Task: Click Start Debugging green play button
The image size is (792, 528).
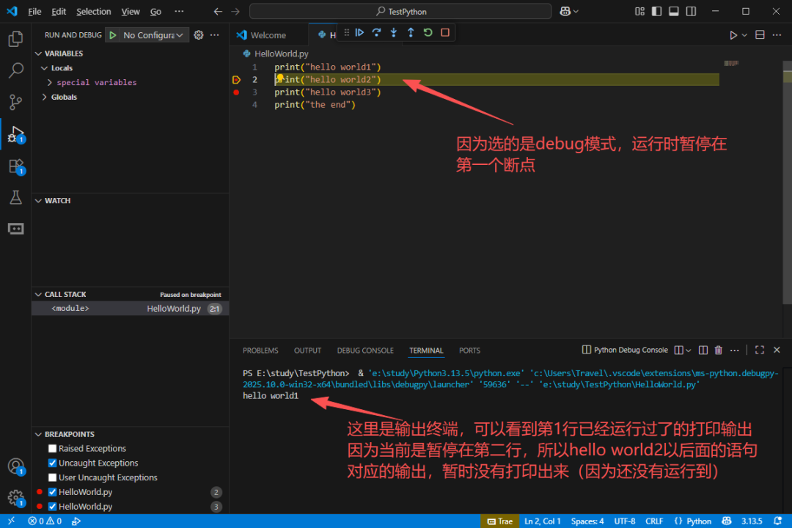Action: click(113, 35)
